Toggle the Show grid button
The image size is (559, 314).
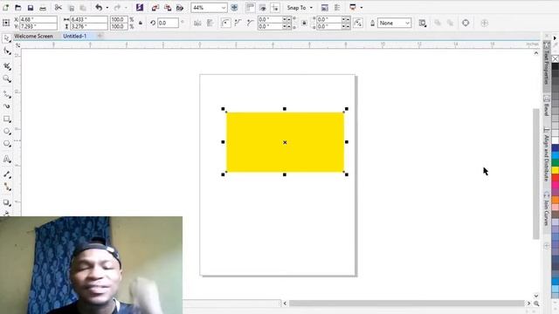coord(262,8)
